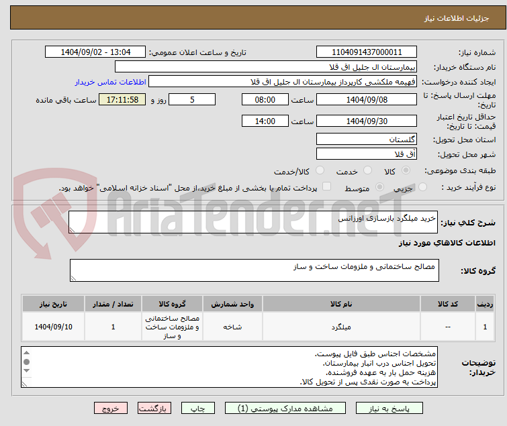Screen dimensions: 507x426
Task: Click the line پرداخت به صورت نقدی پس از تحویل کالا
Action: pos(368,382)
